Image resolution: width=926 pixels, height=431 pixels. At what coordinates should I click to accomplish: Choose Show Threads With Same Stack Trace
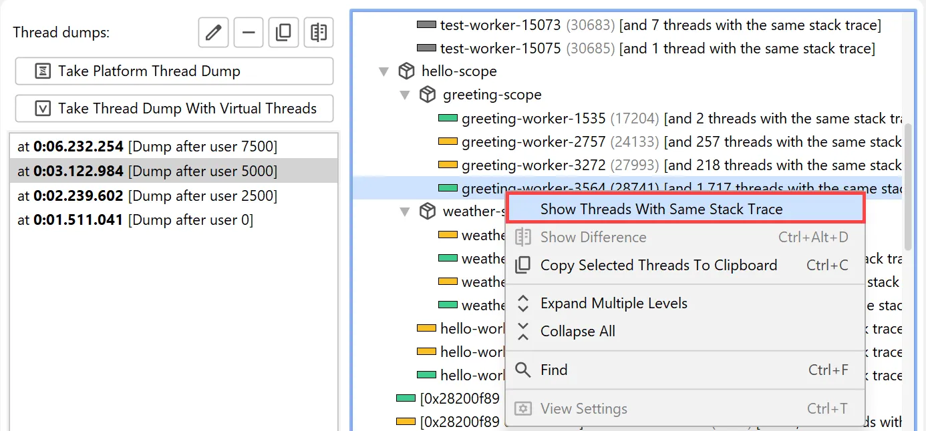click(x=685, y=209)
